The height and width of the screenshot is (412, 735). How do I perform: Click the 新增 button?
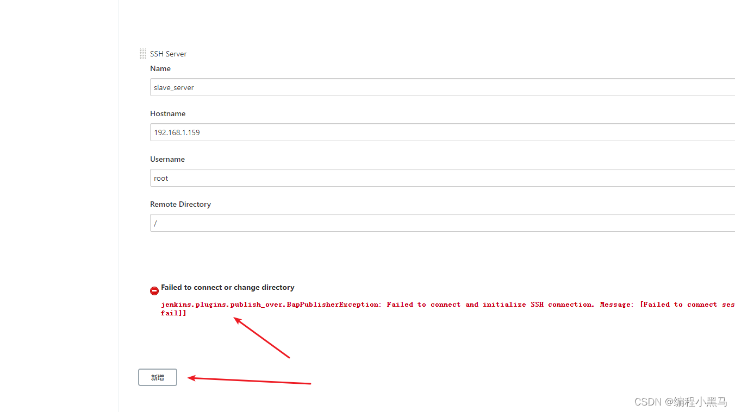point(158,377)
